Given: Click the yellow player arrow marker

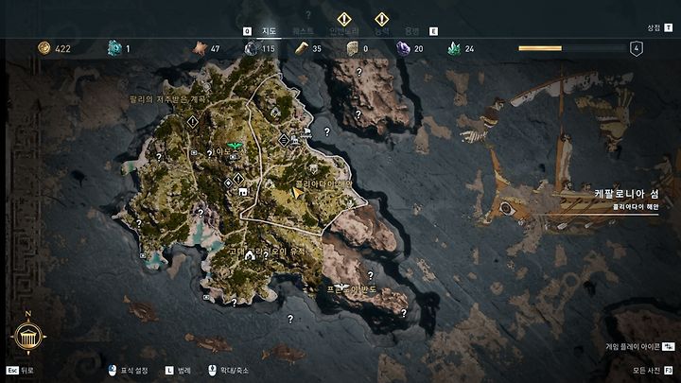Looking at the screenshot, I should click(x=297, y=192).
